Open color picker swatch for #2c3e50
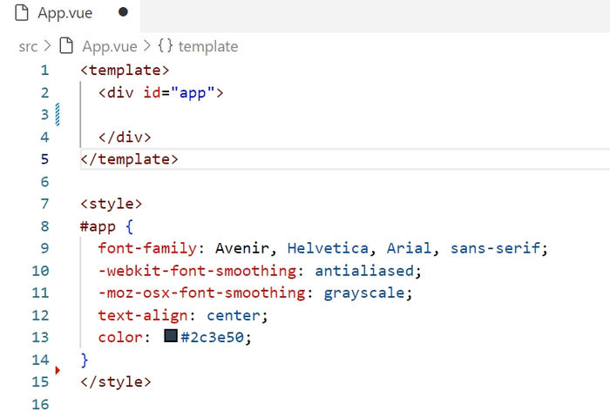The height and width of the screenshot is (418, 610). (x=171, y=335)
